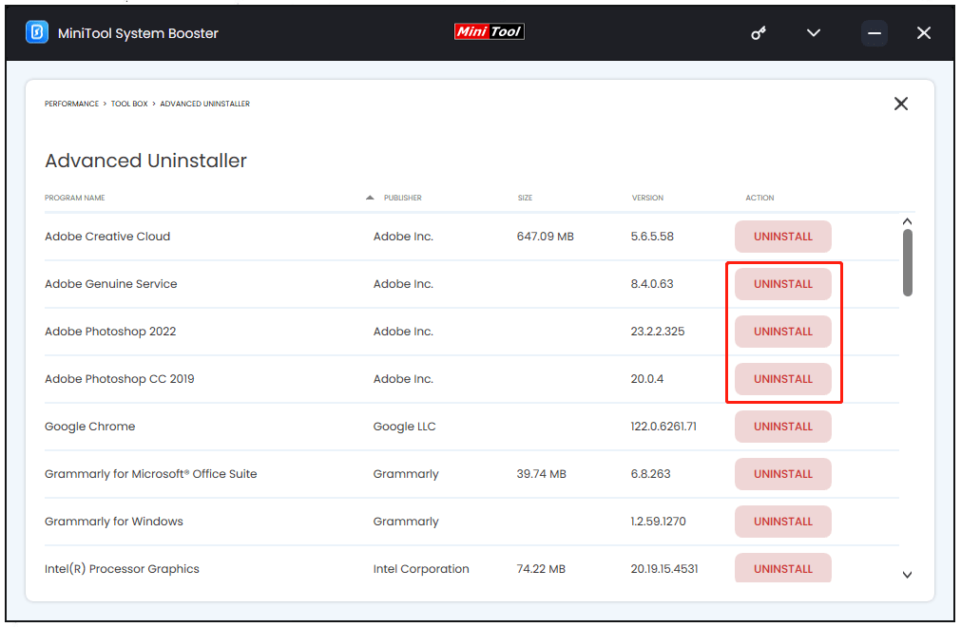The width and height of the screenshot is (961, 627).
Task: Select Adobe Creative Cloud program name
Action: click(107, 237)
